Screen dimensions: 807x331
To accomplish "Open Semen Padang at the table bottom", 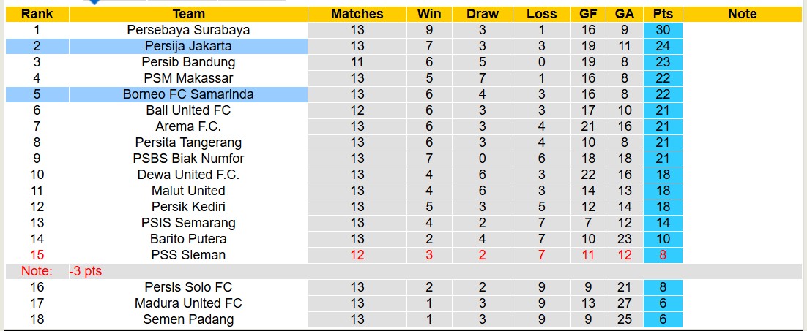I will coord(188,319).
